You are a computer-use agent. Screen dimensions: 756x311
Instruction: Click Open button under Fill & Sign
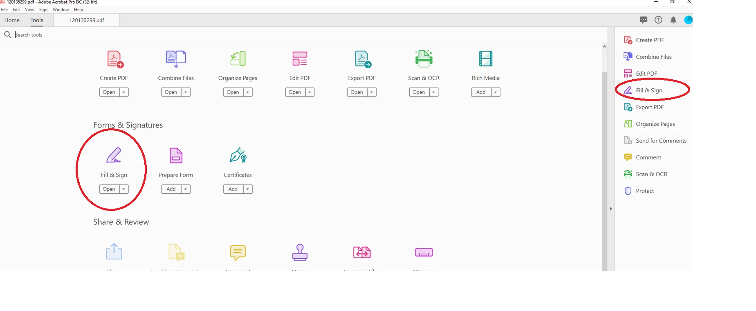coord(109,189)
